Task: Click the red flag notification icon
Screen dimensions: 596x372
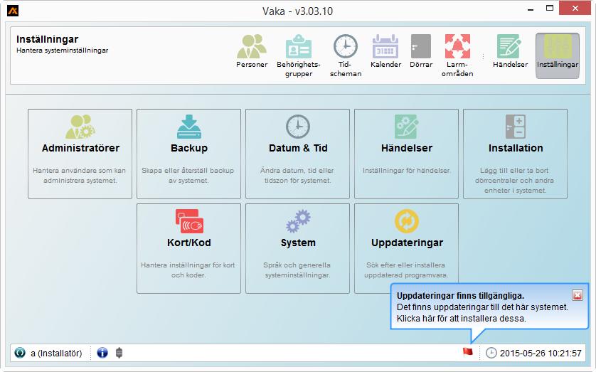Action: (x=468, y=352)
